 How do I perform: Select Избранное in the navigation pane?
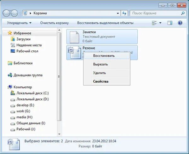tap(29, 33)
